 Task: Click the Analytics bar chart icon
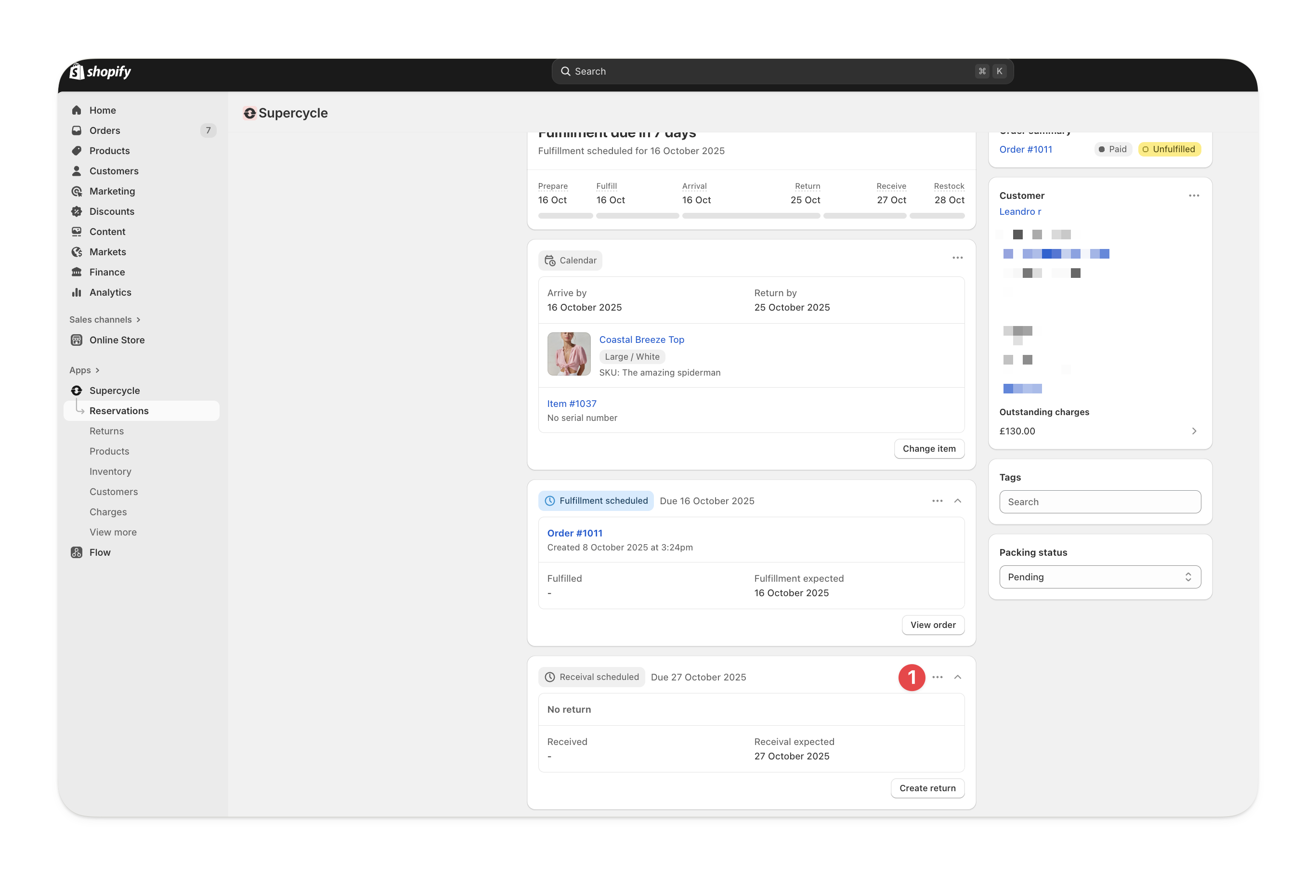77,292
